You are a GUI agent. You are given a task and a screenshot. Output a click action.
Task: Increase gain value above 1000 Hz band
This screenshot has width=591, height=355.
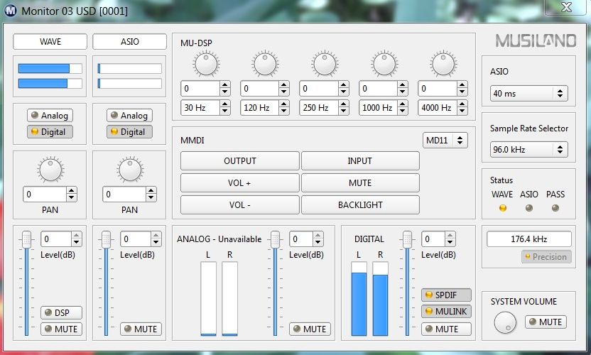(403, 84)
